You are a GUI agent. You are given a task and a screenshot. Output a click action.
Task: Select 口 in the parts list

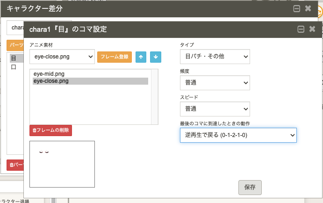pyautogui.click(x=14, y=67)
